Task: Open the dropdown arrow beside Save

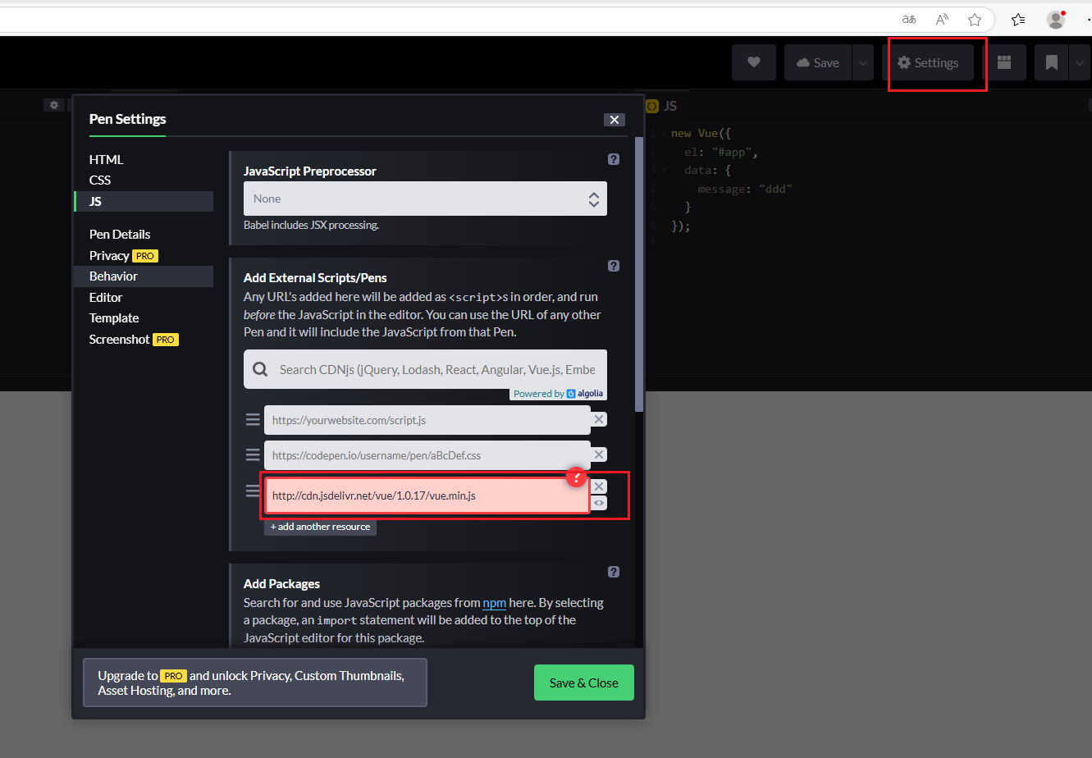Action: [863, 62]
